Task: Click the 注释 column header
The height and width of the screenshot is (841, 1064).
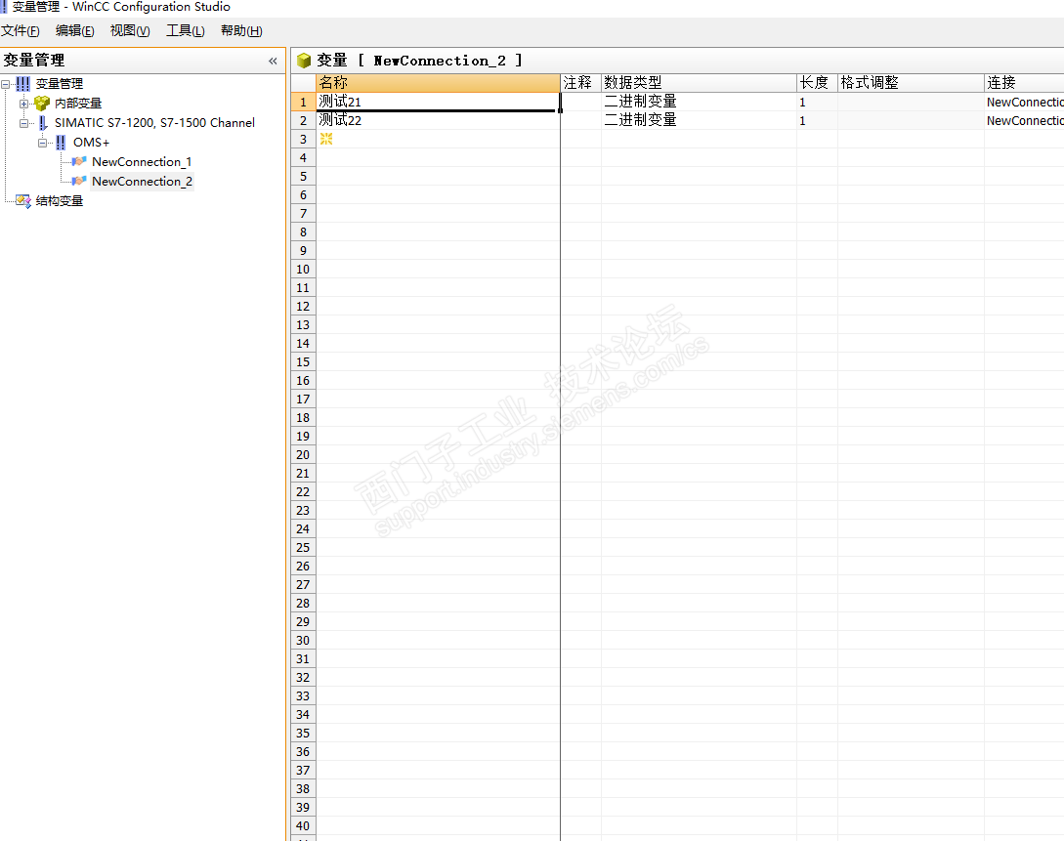Action: click(581, 83)
